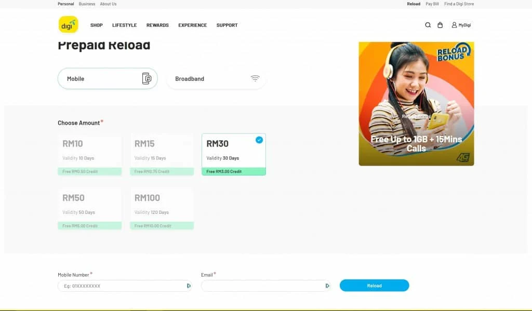Expand the LIFESTYLE navigation menu
Image resolution: width=532 pixels, height=311 pixels.
(x=124, y=25)
